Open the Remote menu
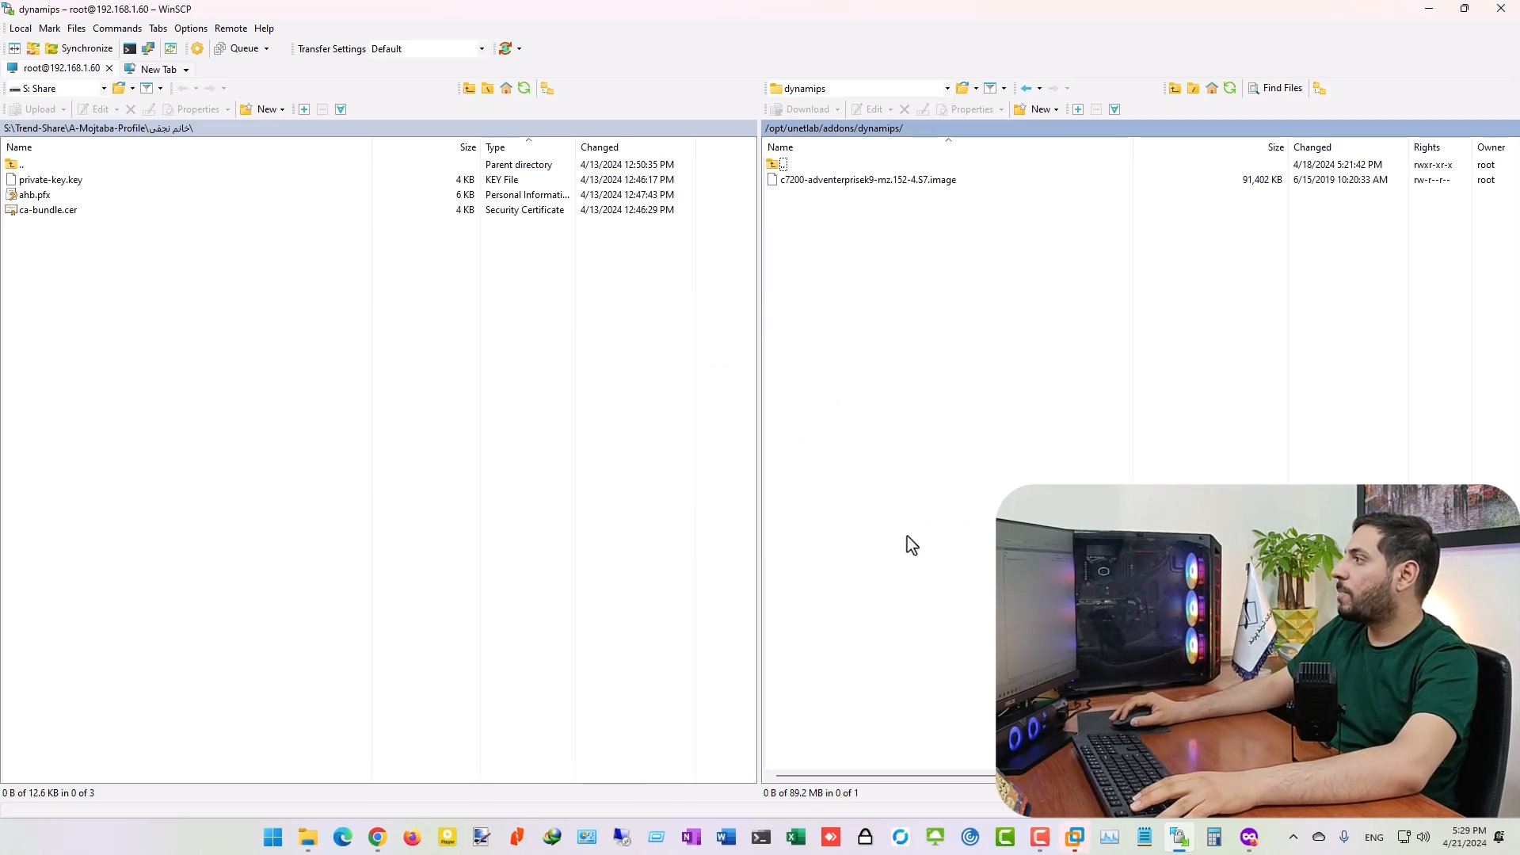 pyautogui.click(x=230, y=29)
